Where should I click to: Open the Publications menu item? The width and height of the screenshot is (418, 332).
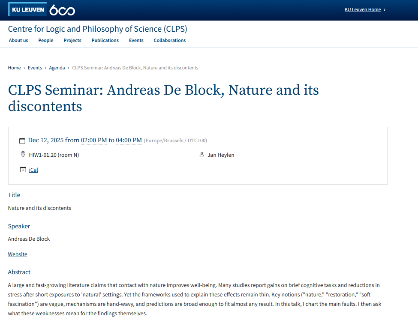point(105,40)
